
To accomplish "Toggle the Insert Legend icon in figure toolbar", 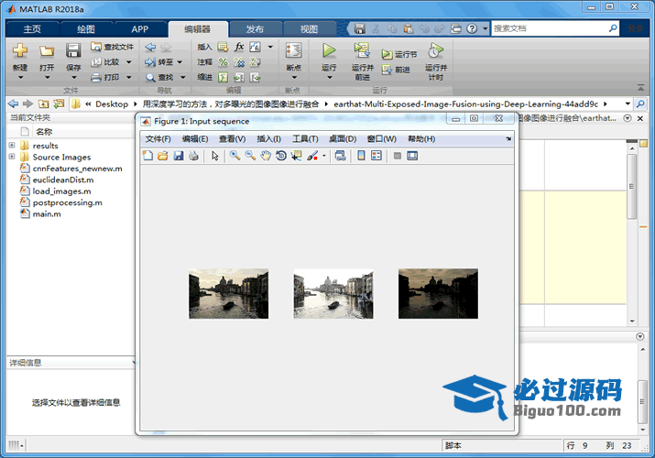I will pyautogui.click(x=377, y=156).
